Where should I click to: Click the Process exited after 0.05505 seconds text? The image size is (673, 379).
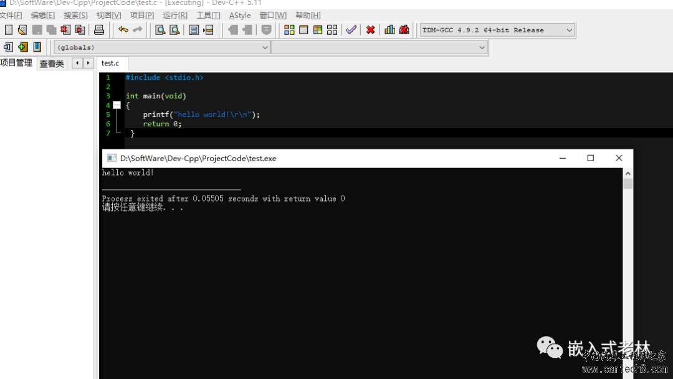click(x=223, y=199)
